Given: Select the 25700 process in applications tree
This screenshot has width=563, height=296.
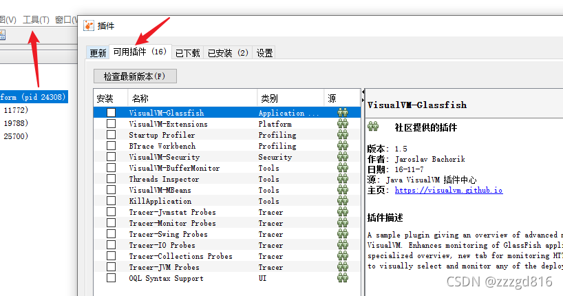Looking at the screenshot, I should (15, 136).
